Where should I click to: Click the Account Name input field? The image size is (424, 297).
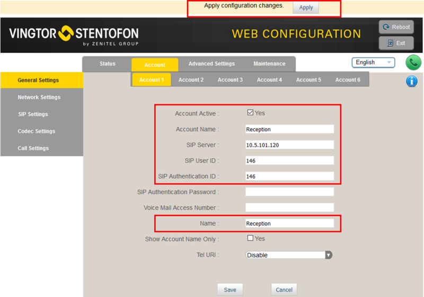[x=289, y=129]
